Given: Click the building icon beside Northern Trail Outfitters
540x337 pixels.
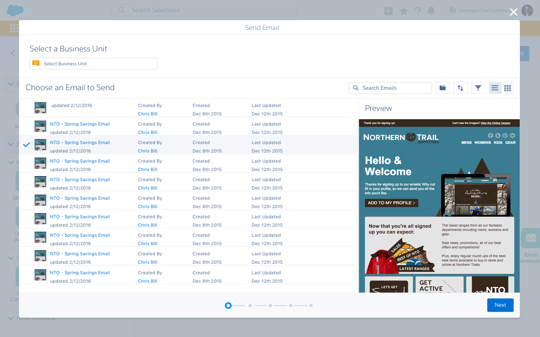Looking at the screenshot, I should pyautogui.click(x=453, y=10).
